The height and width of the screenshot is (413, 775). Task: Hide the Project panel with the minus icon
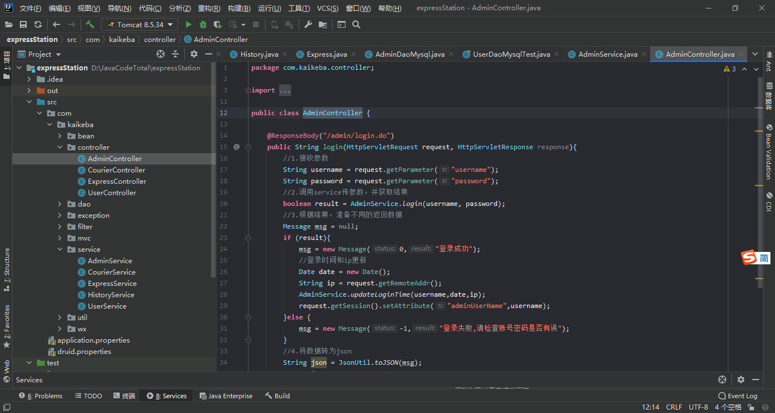click(209, 54)
